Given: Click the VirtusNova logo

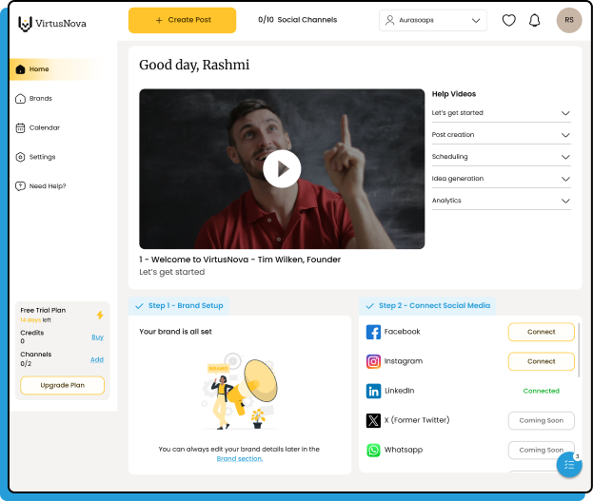Looking at the screenshot, I should [52, 23].
